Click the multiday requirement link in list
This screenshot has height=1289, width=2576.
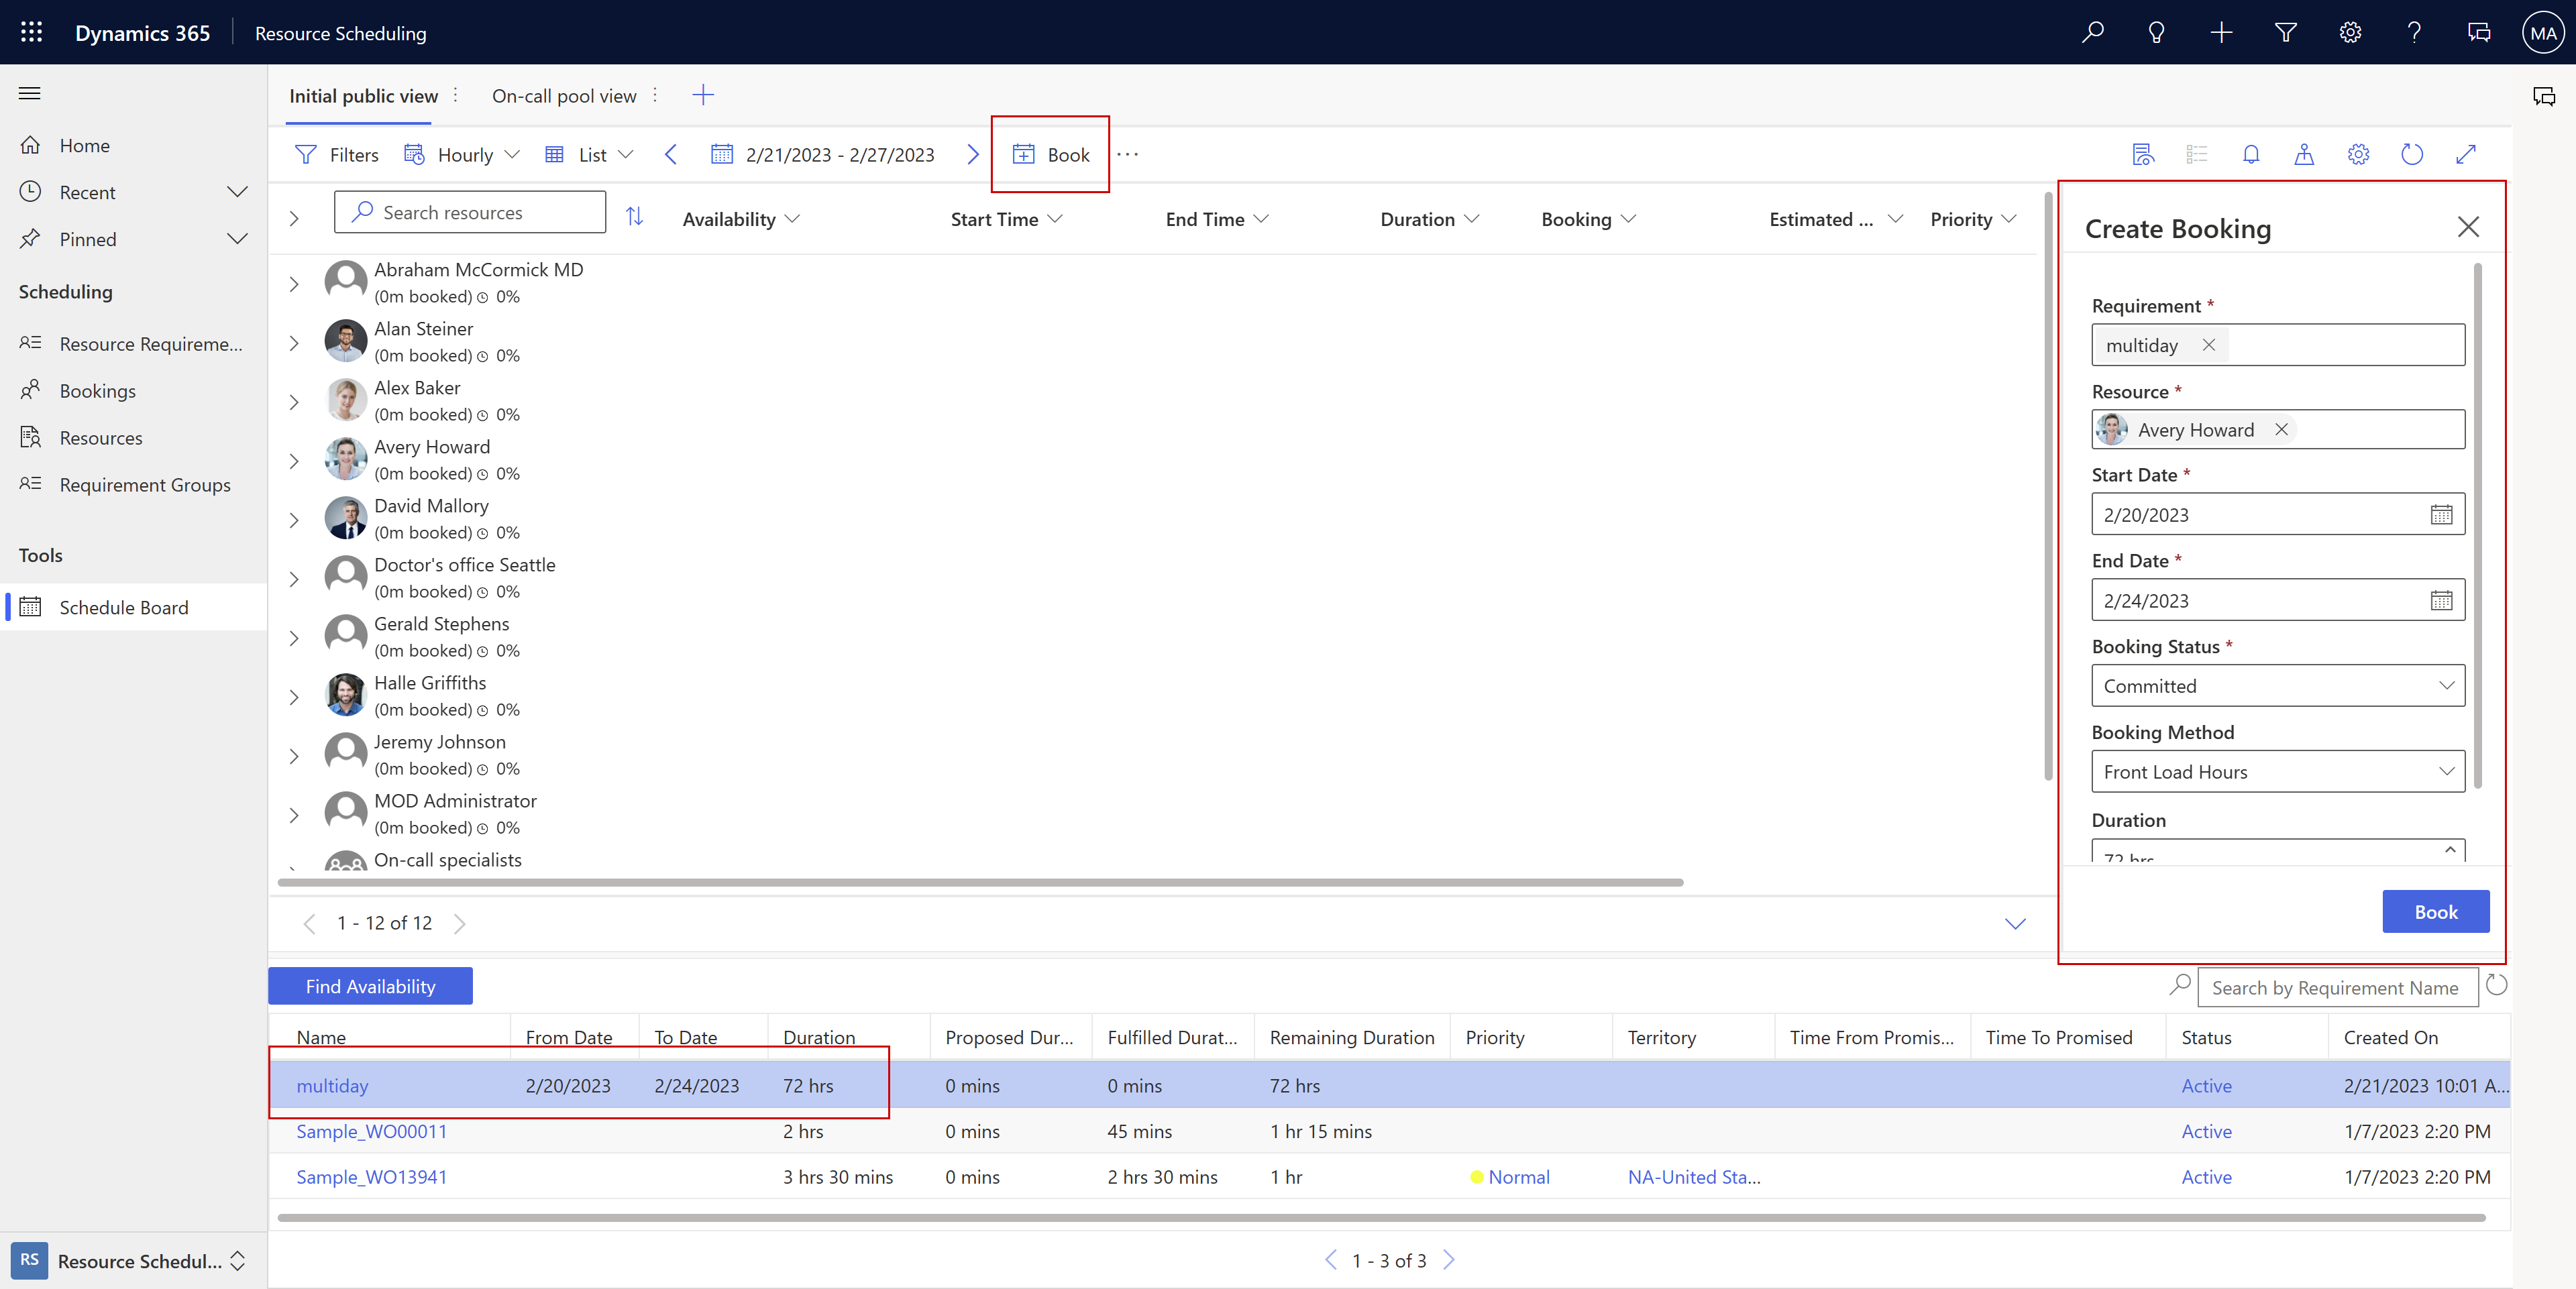tap(331, 1085)
